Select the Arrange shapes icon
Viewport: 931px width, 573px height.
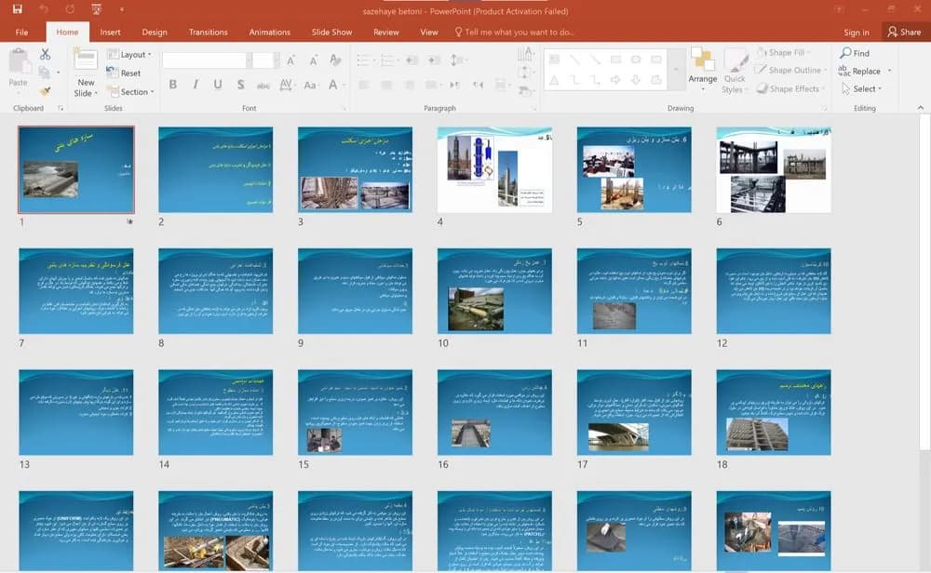(702, 59)
